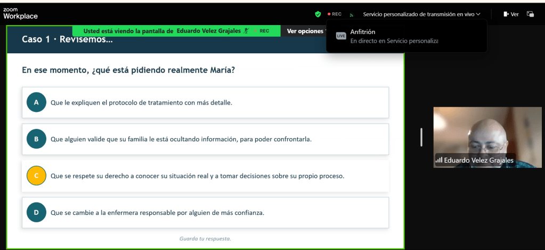This screenshot has height=250, width=545.
Task: Click the green encryption shield icon
Action: coord(318,14)
